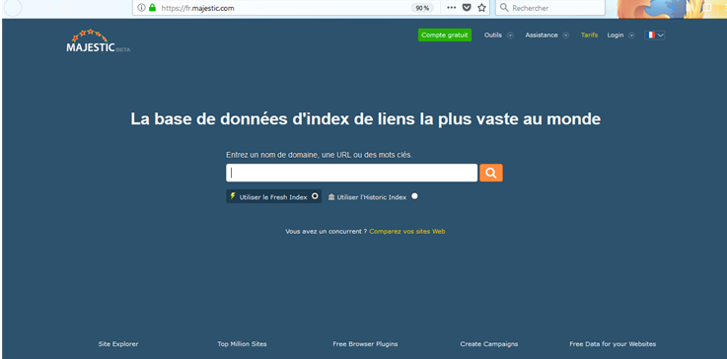Expand the Assistance dropdown menu
The width and height of the screenshot is (727, 359).
[547, 36]
